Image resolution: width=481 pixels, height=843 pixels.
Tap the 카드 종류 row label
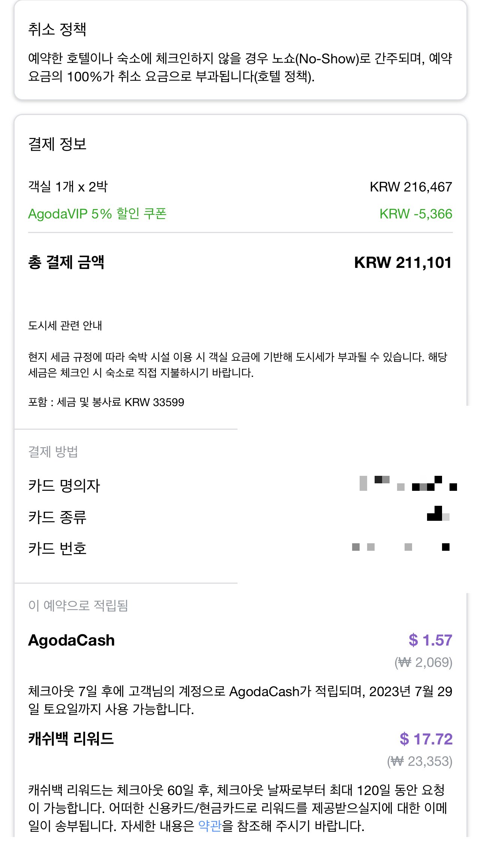(57, 517)
